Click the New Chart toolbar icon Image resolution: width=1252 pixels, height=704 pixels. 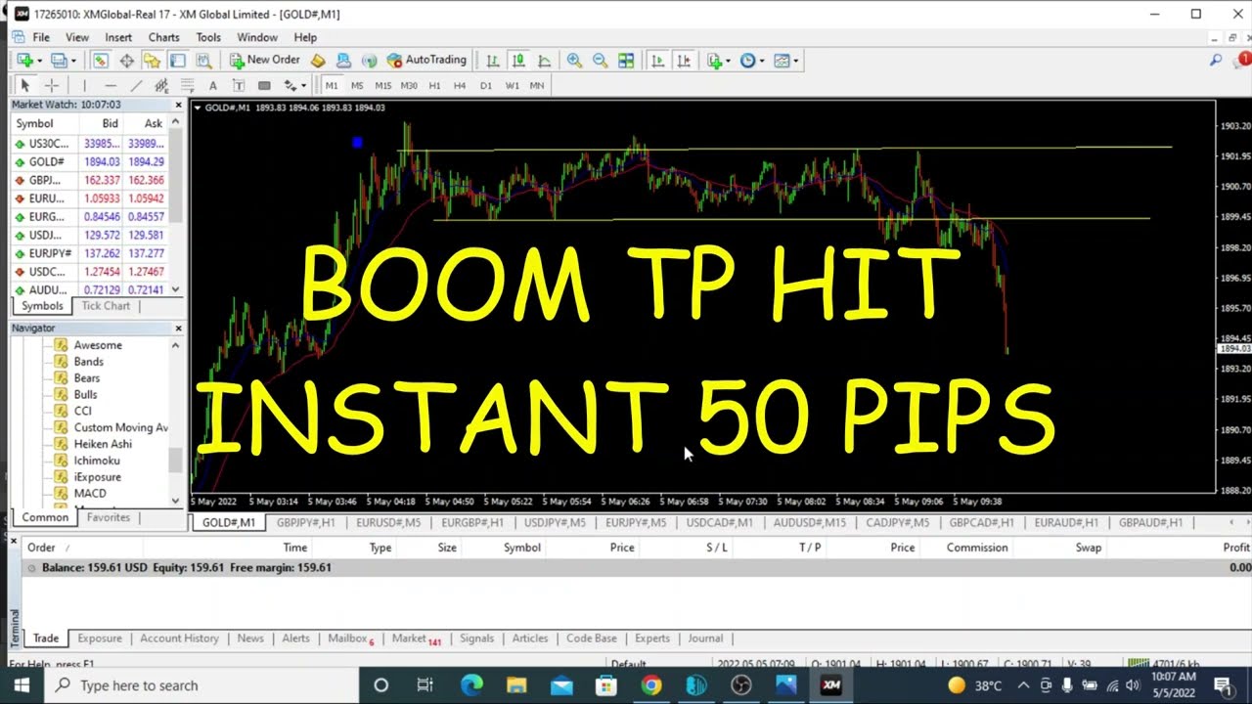click(x=25, y=61)
